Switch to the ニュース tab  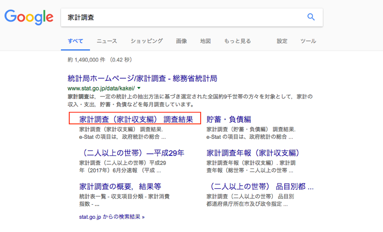click(x=107, y=41)
